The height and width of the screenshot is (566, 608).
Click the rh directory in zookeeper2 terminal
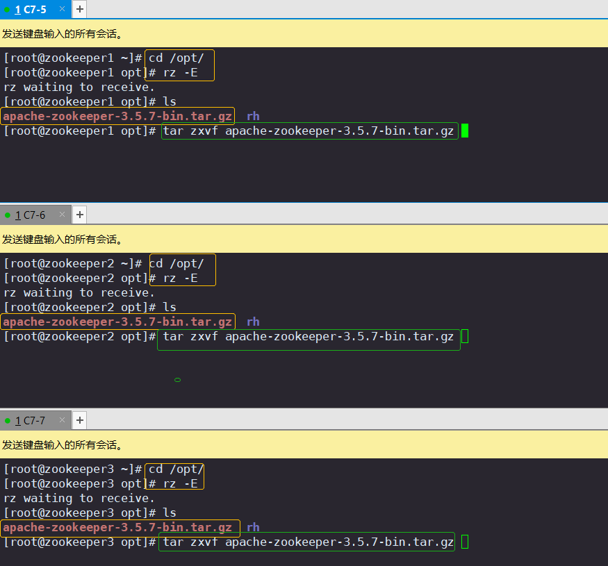click(x=253, y=322)
